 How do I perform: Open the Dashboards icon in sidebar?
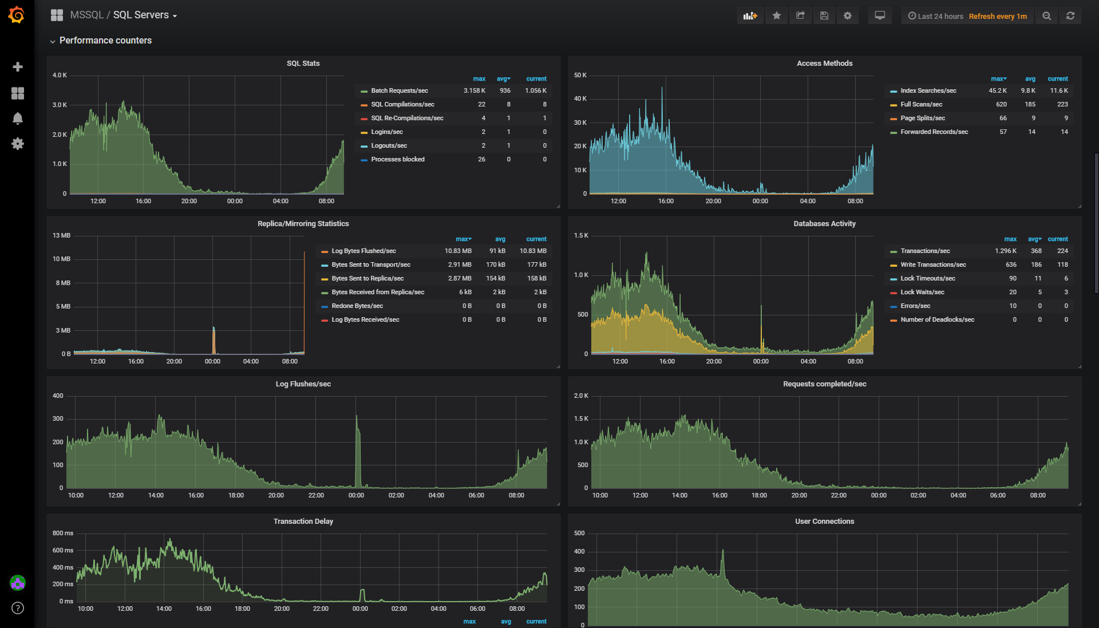pos(18,93)
